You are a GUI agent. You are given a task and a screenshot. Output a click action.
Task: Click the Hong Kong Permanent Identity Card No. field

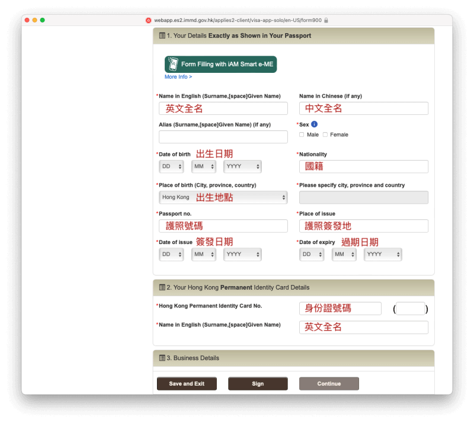tap(340, 308)
